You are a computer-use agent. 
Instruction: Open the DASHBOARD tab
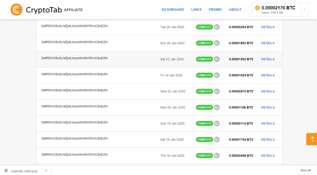pos(173,9)
